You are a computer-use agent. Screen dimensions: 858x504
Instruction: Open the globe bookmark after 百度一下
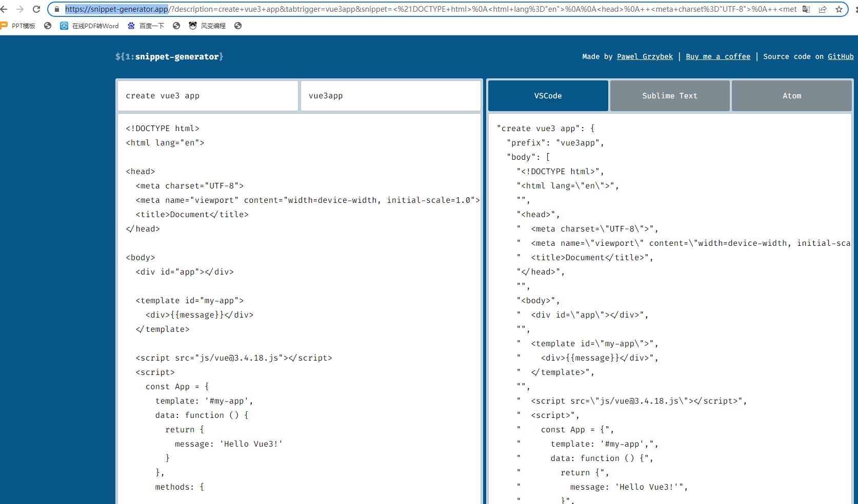176,26
